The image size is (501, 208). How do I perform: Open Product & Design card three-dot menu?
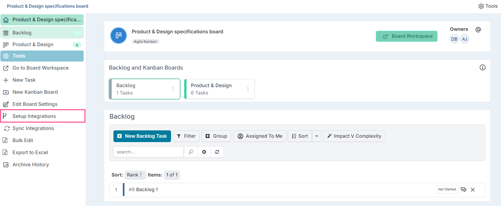point(248,89)
